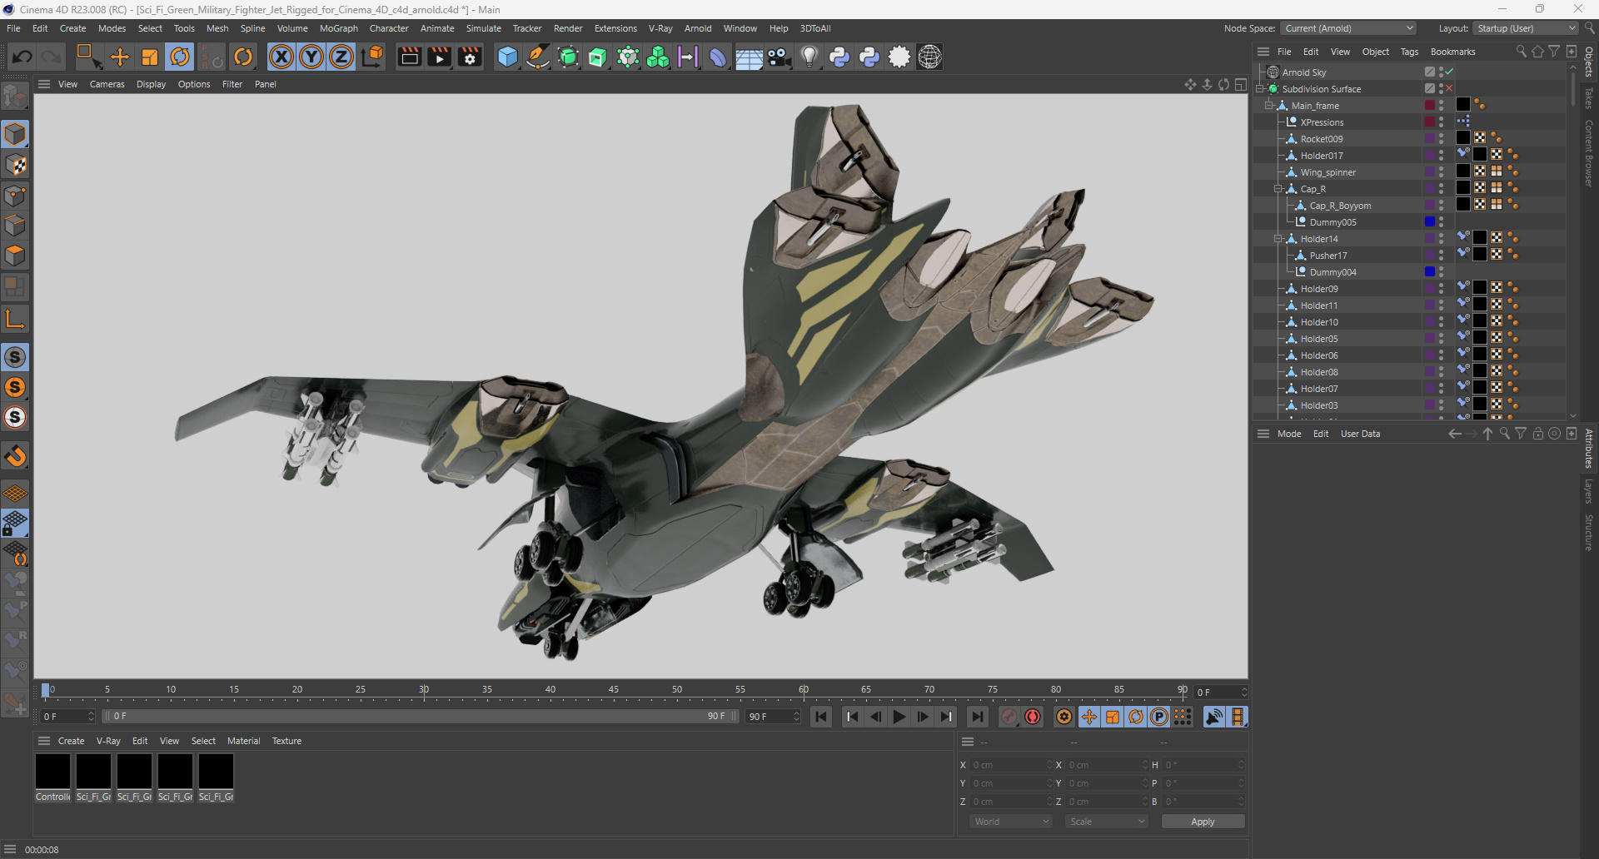Image resolution: width=1599 pixels, height=859 pixels.
Task: Open the Scale mode dropdown
Action: [1107, 822]
